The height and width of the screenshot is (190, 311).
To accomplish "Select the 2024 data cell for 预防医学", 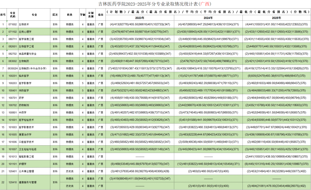I will tap(208, 91).
